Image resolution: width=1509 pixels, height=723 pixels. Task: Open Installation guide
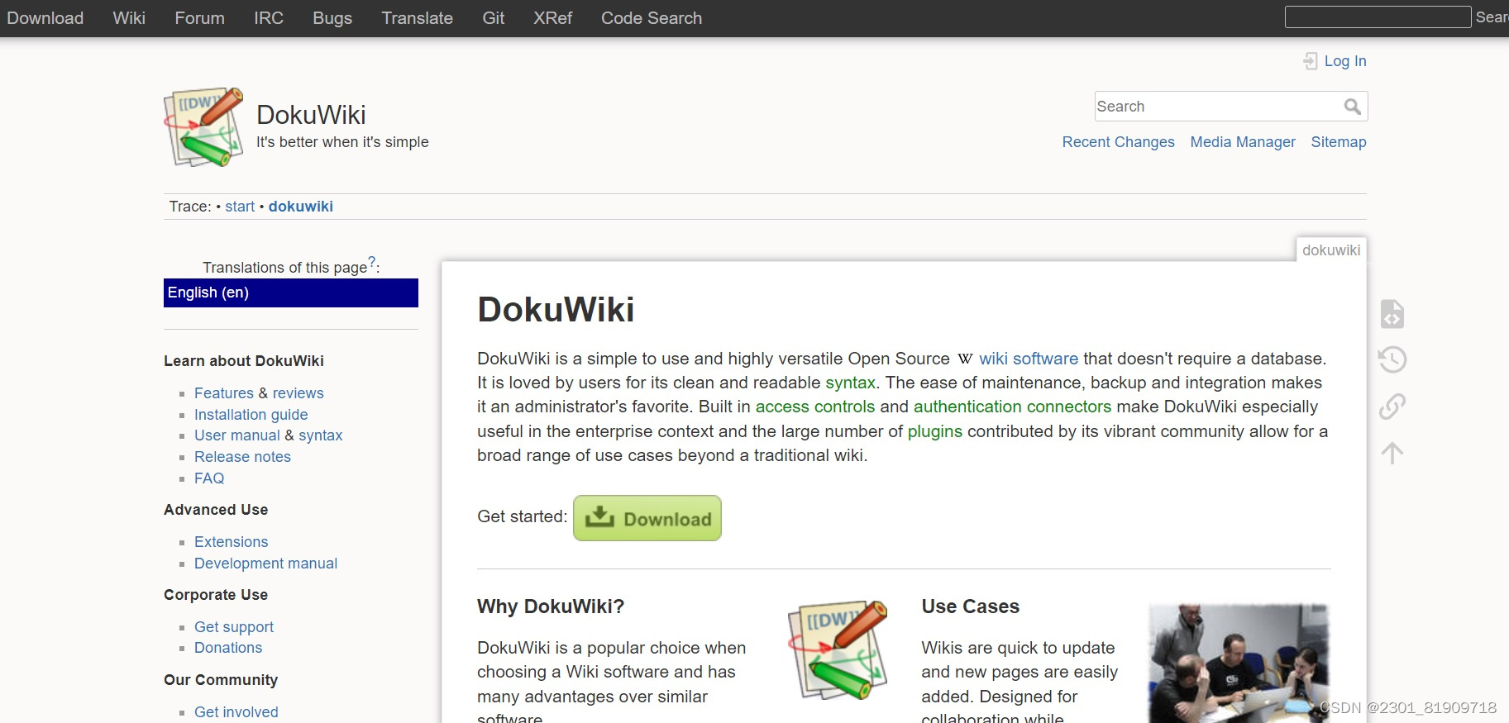[x=251, y=415]
